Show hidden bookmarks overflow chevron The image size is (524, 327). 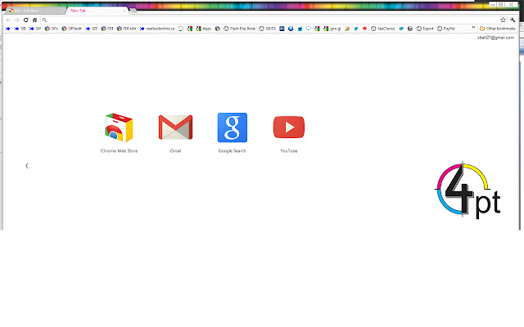point(473,28)
